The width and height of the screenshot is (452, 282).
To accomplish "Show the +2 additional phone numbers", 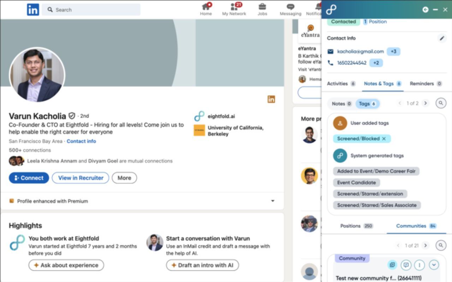I will [376, 63].
